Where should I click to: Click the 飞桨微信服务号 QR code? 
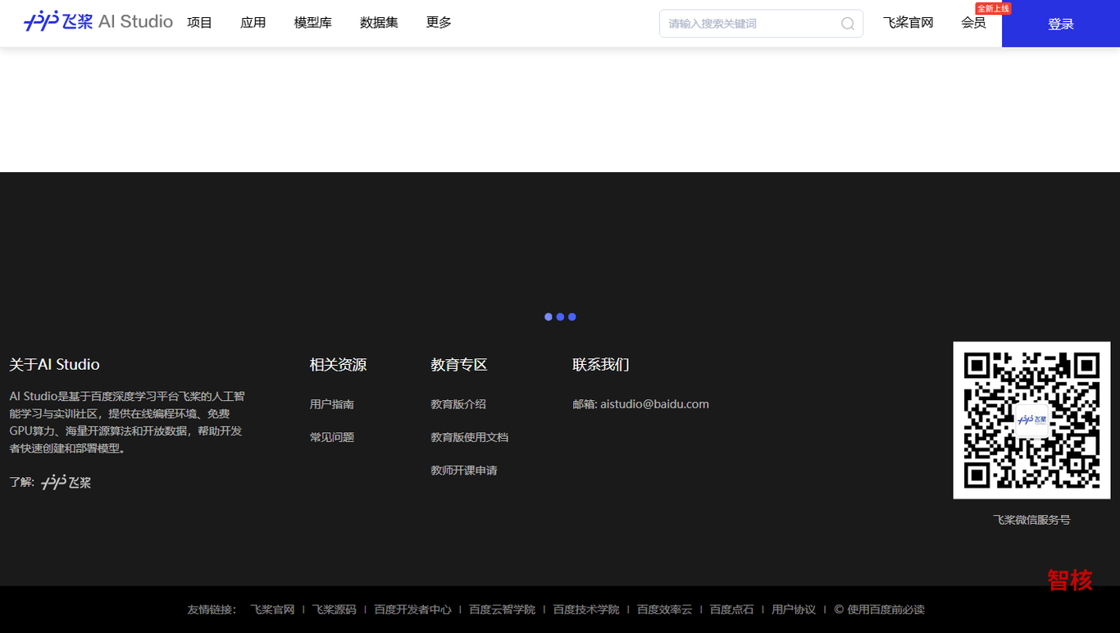[1031, 420]
